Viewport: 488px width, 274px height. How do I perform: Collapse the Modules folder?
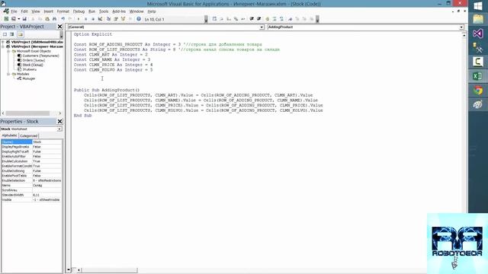coord(8,74)
